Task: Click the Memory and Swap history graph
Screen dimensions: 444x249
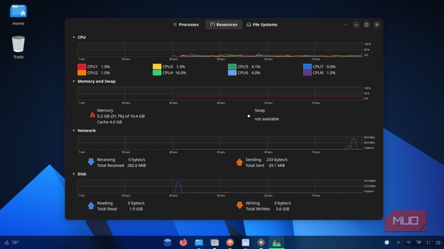Action: click(x=220, y=94)
